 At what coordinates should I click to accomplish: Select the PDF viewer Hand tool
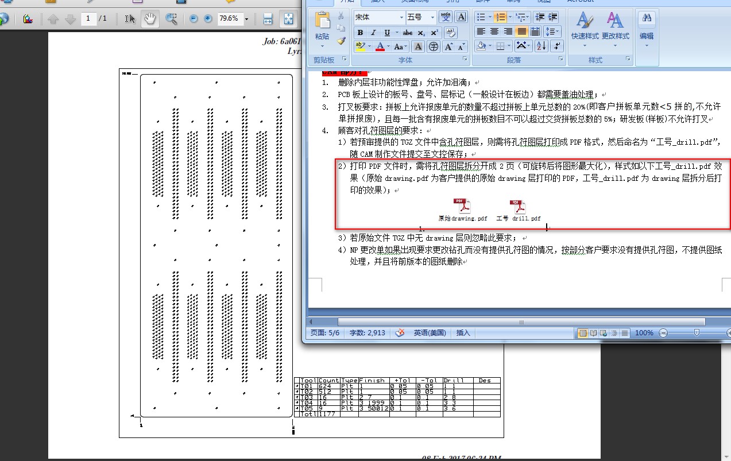click(150, 19)
